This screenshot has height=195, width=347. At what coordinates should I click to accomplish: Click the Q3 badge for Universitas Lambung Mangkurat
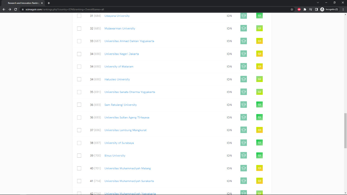tap(259, 130)
